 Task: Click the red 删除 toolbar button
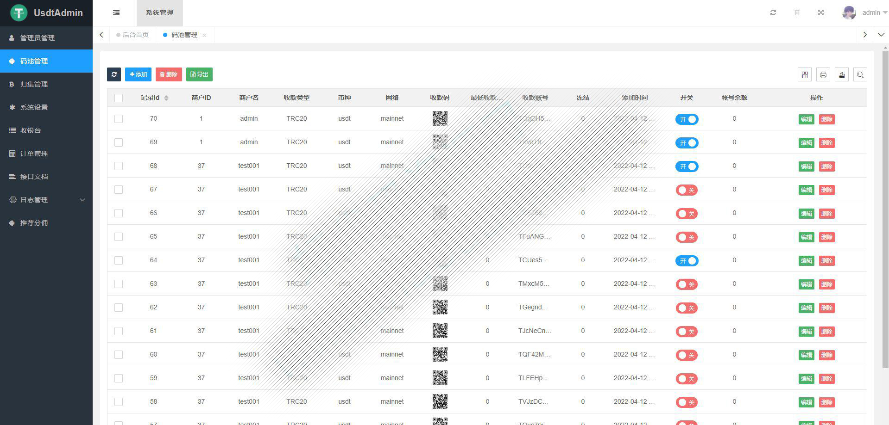pyautogui.click(x=169, y=74)
